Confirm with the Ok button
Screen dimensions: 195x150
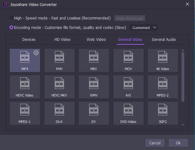[x=178, y=143]
